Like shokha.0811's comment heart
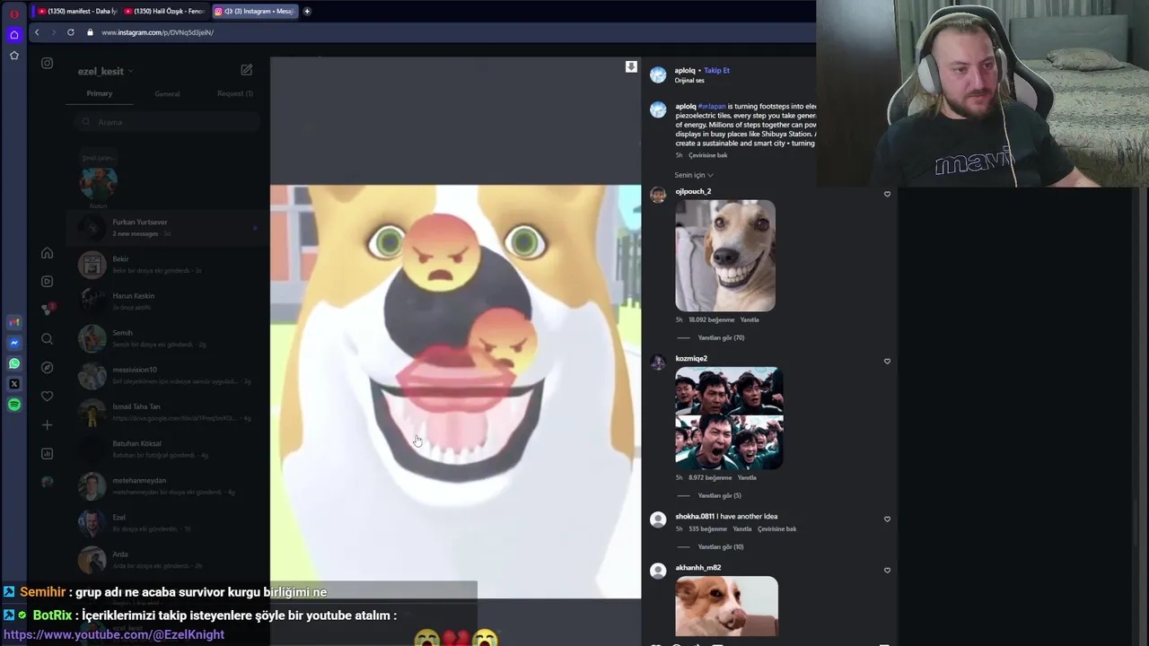Viewport: 1149px width, 646px height. click(887, 519)
